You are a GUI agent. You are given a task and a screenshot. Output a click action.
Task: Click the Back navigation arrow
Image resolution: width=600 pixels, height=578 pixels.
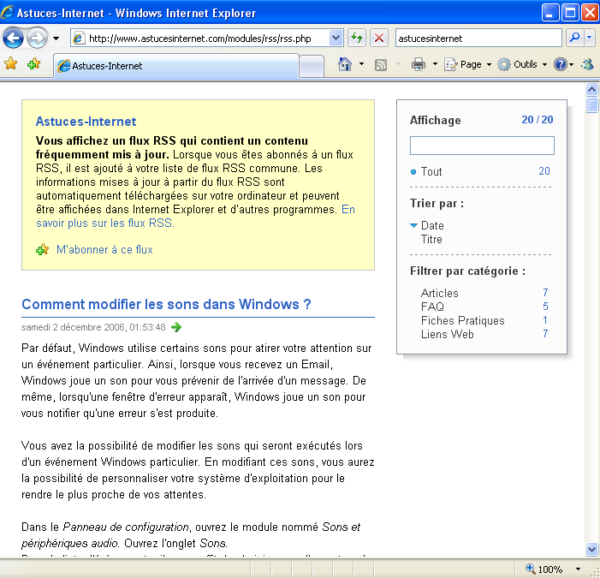[x=13, y=39]
